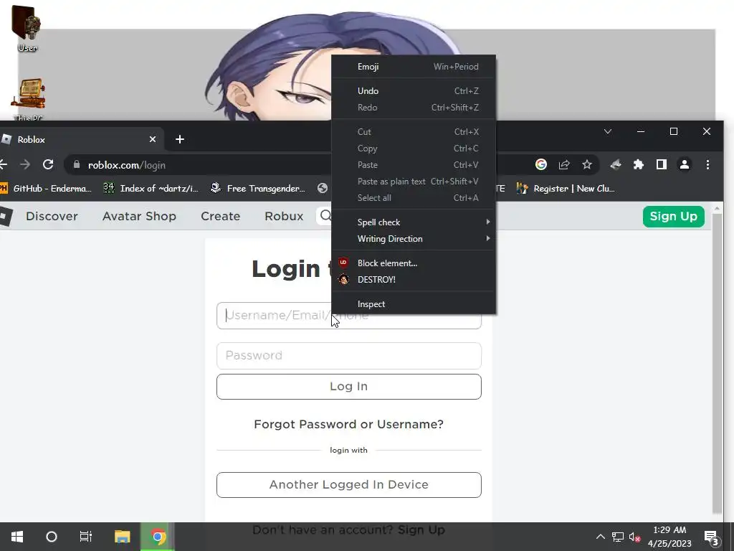Viewport: 734px width, 551px height.
Task: Click Another Logged In Device button
Action: click(x=349, y=484)
